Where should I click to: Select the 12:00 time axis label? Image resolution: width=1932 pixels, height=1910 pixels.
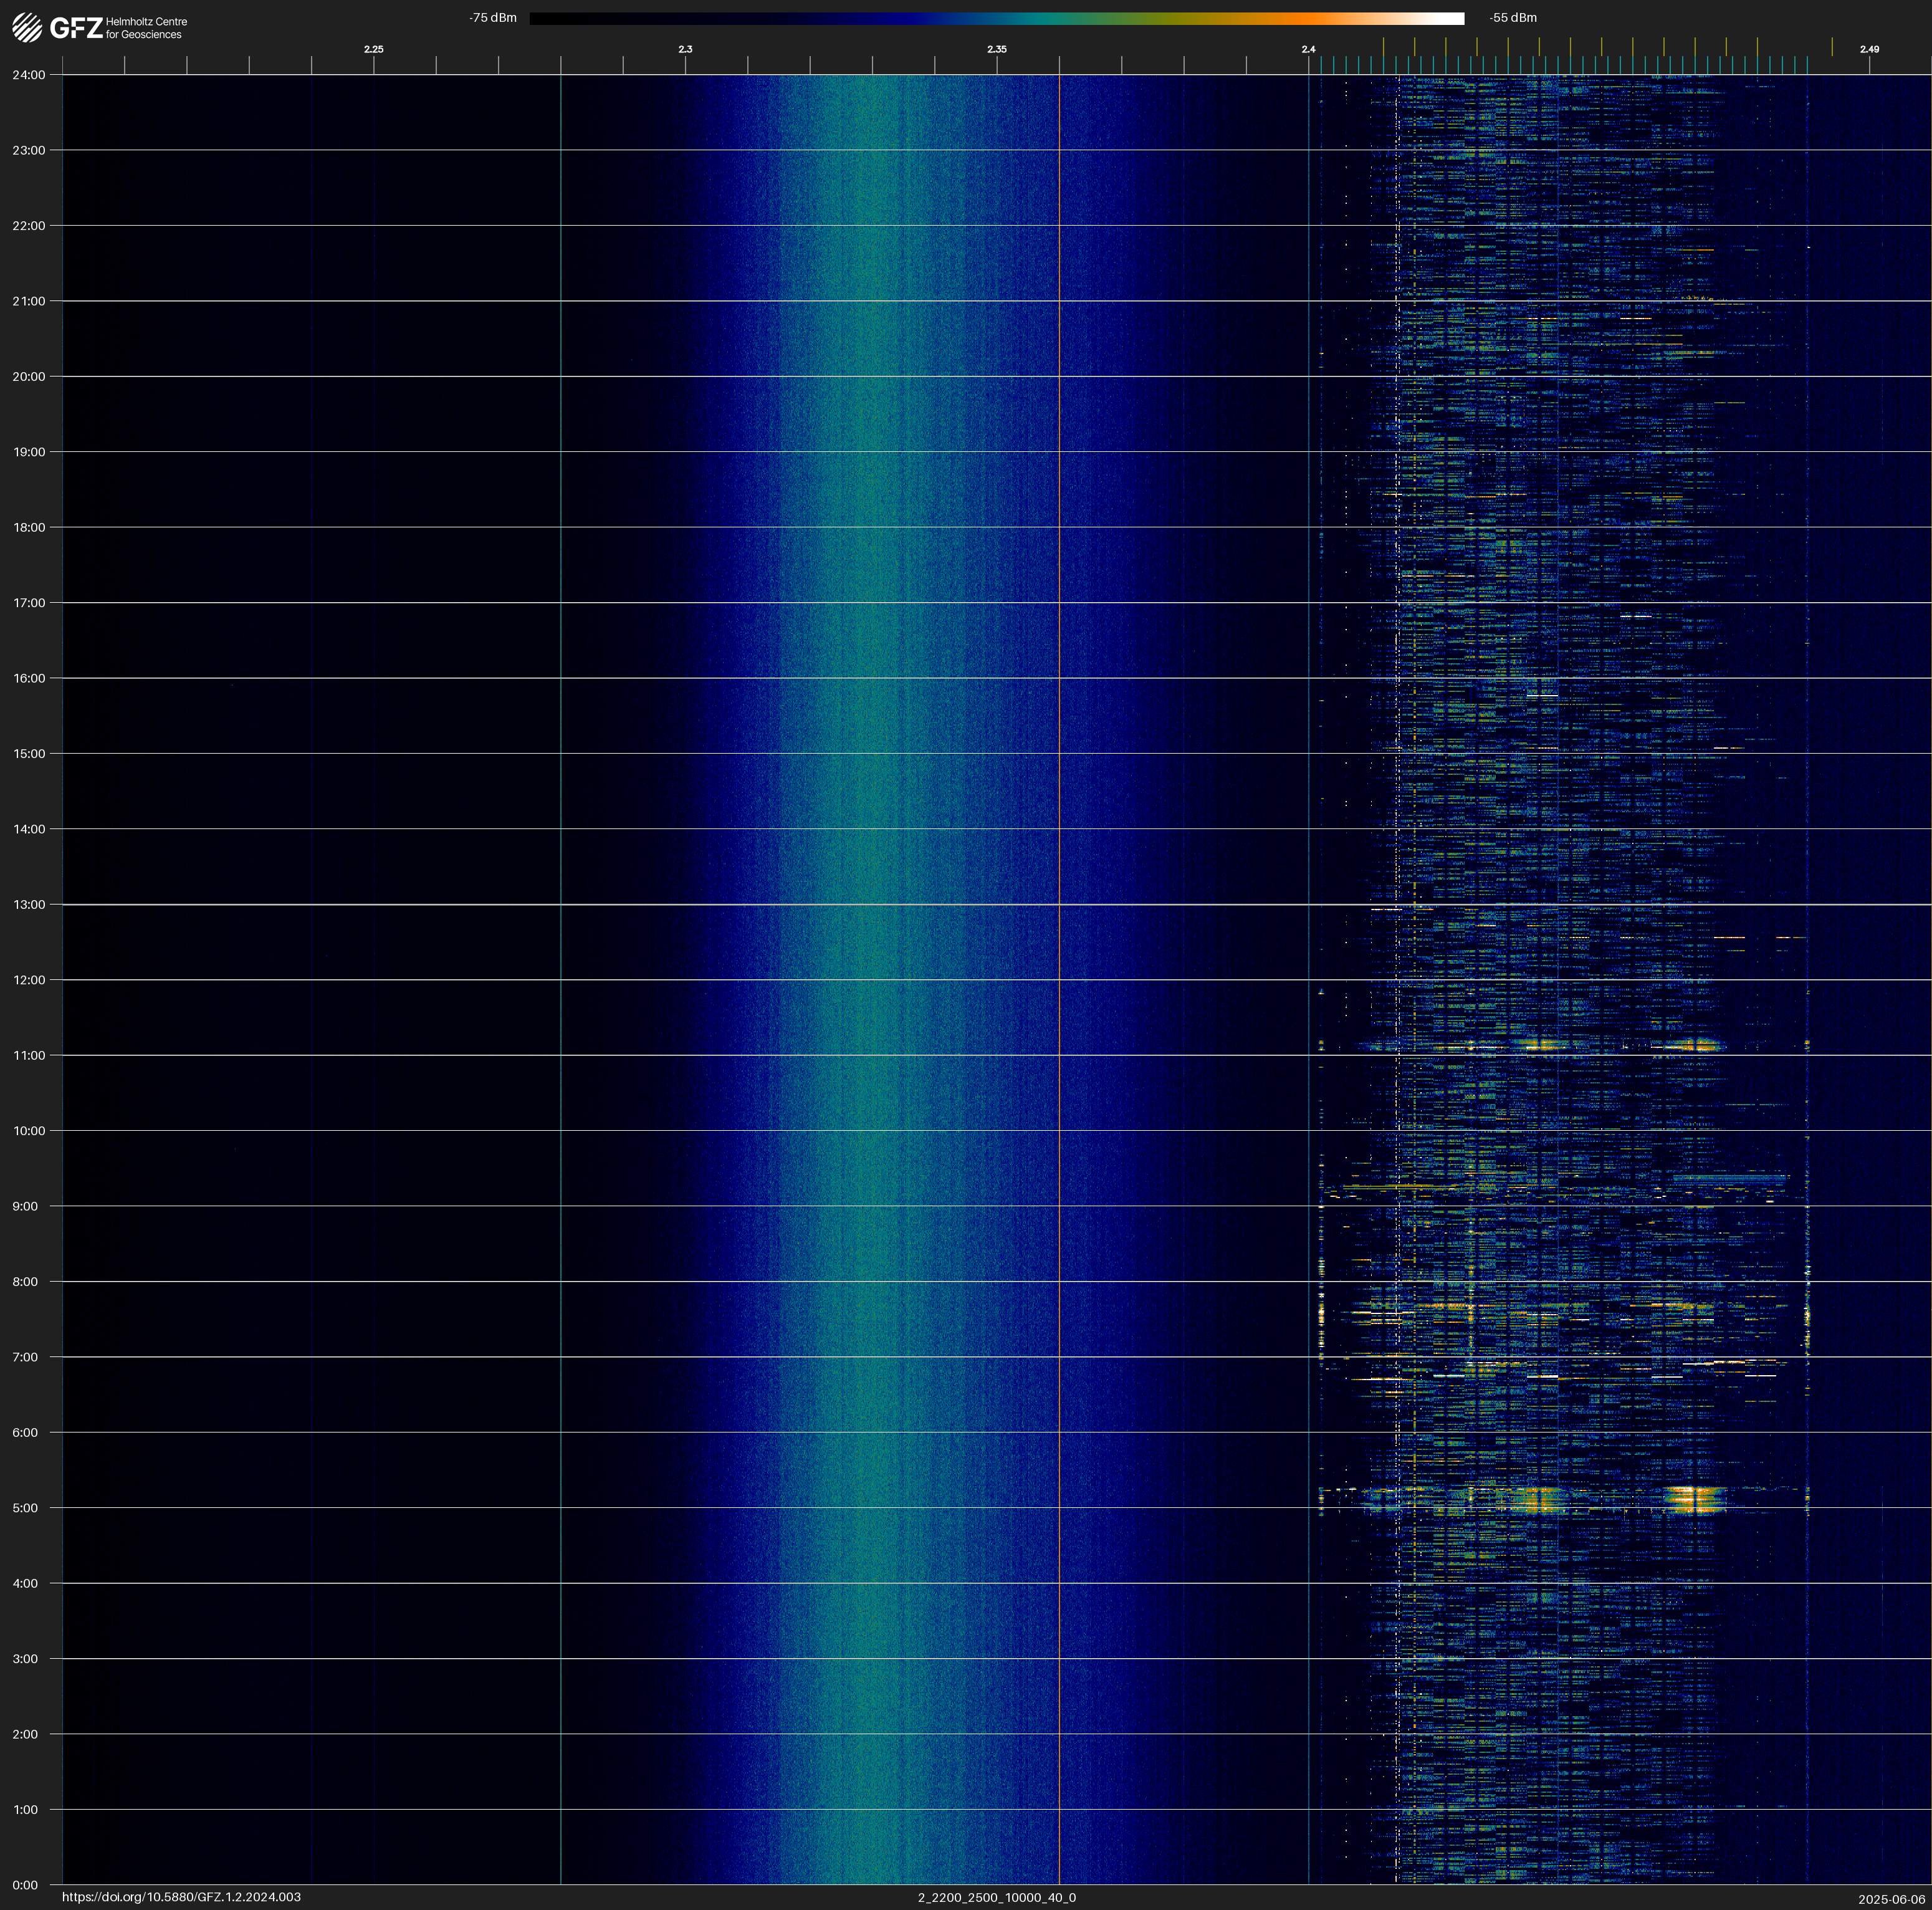tap(29, 980)
